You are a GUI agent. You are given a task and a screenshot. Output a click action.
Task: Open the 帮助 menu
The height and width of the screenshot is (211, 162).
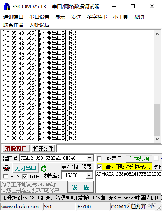tap(139, 17)
